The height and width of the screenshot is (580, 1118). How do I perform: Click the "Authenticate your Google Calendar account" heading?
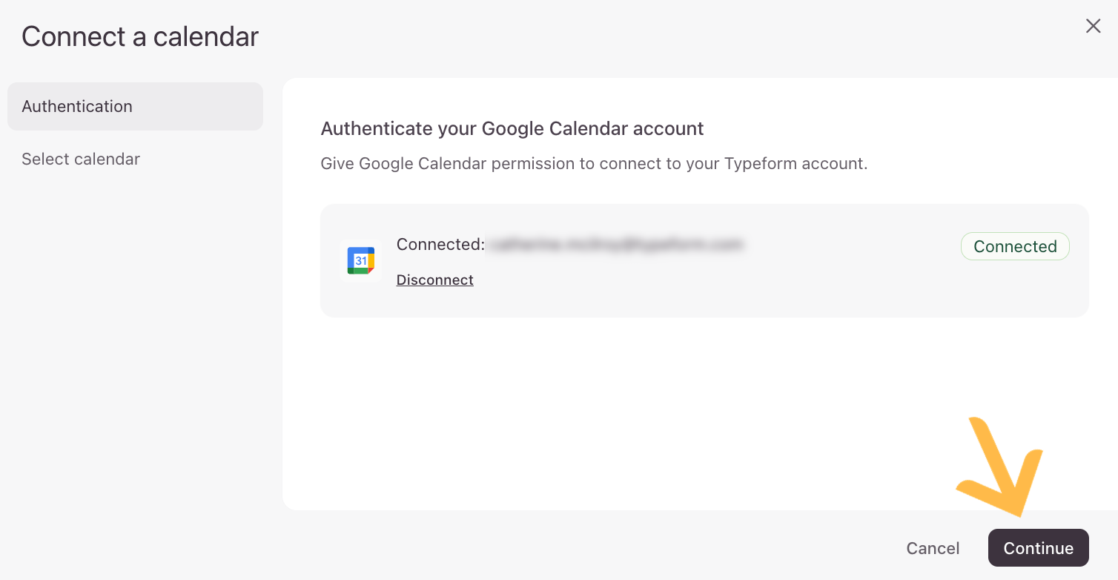click(x=512, y=128)
